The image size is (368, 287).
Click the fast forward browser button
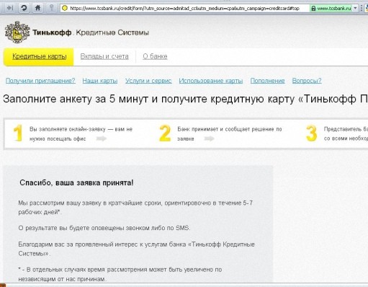coord(10,8)
